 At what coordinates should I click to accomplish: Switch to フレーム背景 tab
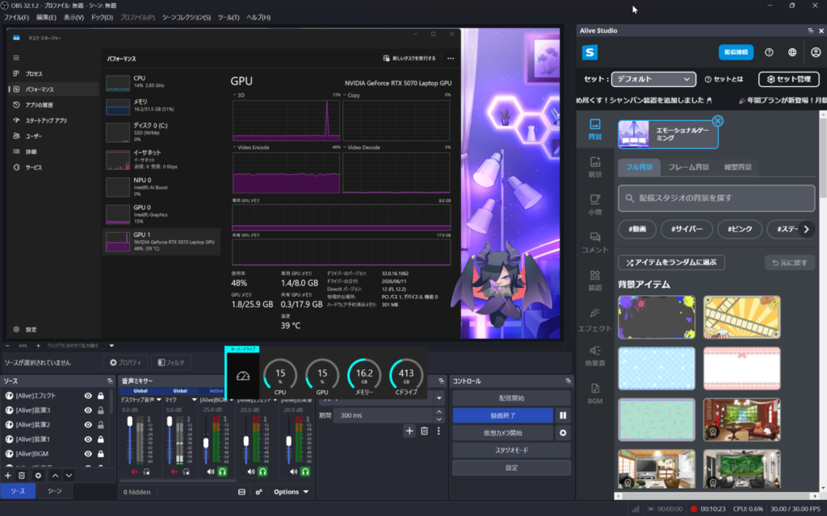click(688, 167)
